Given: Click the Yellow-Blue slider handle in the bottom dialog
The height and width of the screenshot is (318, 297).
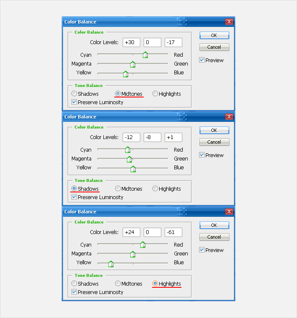Looking at the screenshot, I should [111, 264].
